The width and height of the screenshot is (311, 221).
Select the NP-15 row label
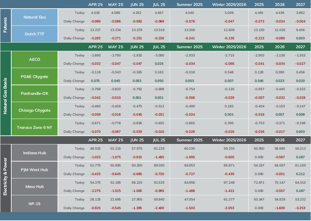34,203
